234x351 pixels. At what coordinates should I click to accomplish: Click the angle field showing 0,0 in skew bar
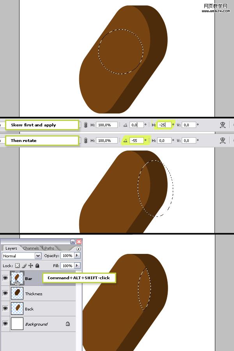[x=136, y=125]
